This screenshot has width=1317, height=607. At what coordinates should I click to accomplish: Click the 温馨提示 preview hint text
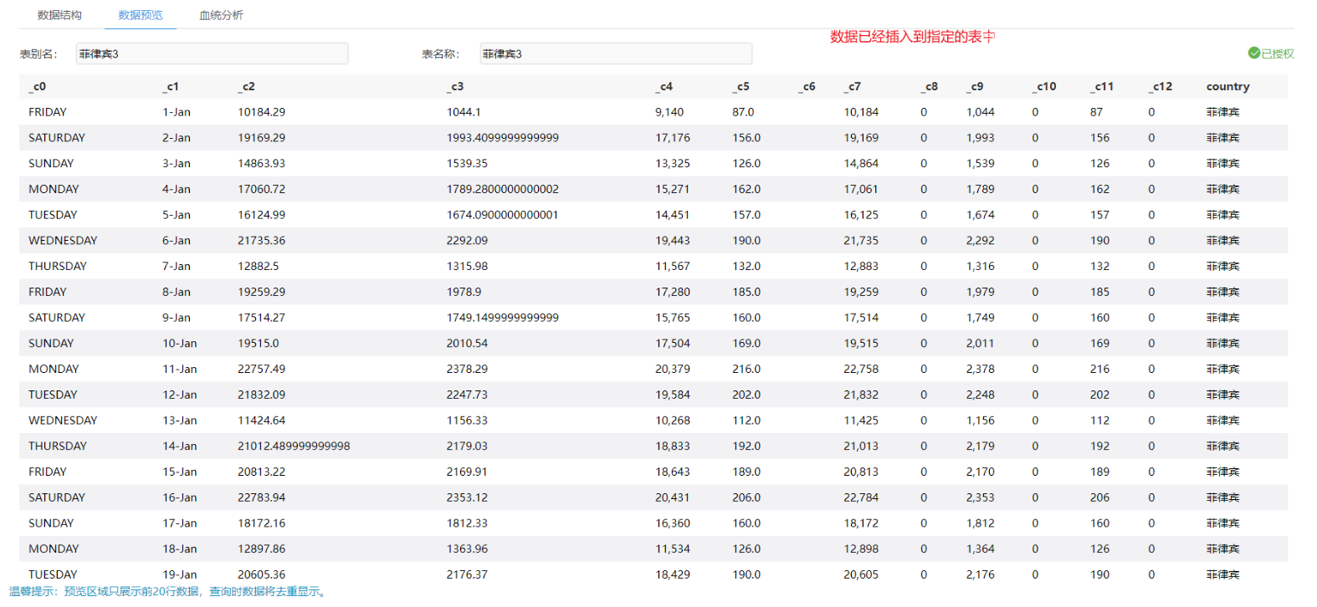coord(169,592)
